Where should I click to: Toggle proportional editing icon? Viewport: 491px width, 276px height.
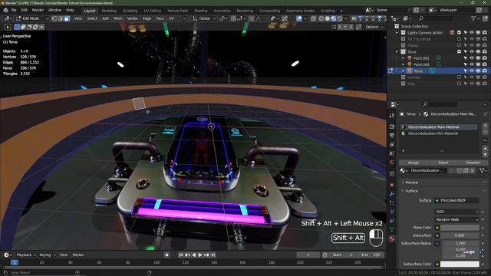[252, 18]
